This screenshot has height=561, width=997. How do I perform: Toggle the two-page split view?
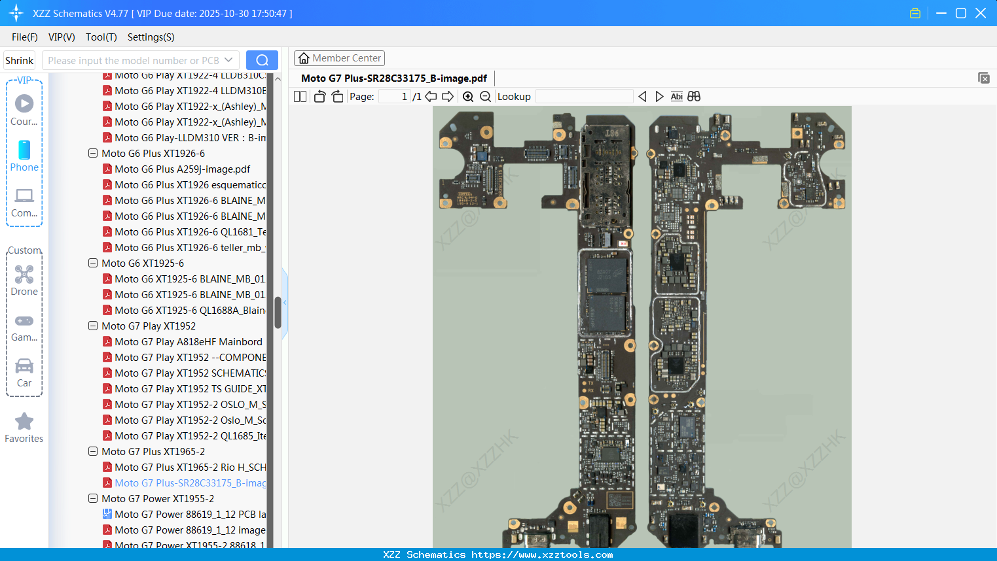(x=300, y=97)
